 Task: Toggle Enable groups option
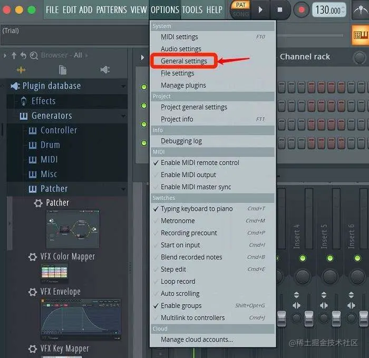[212, 305]
